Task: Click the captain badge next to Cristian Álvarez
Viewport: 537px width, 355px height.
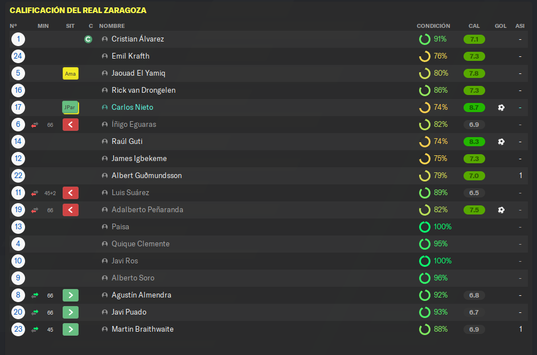Action: pos(88,39)
